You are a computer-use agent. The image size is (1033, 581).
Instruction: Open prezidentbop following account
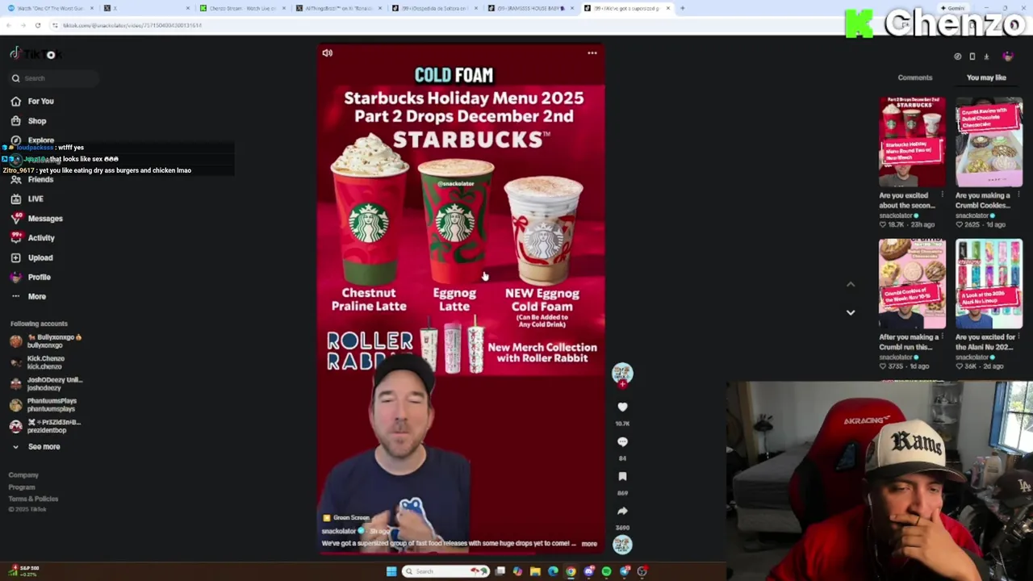coord(46,426)
